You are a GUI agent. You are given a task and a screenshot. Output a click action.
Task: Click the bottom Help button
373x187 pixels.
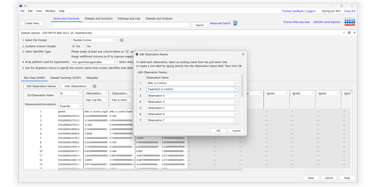pyautogui.click(x=347, y=178)
